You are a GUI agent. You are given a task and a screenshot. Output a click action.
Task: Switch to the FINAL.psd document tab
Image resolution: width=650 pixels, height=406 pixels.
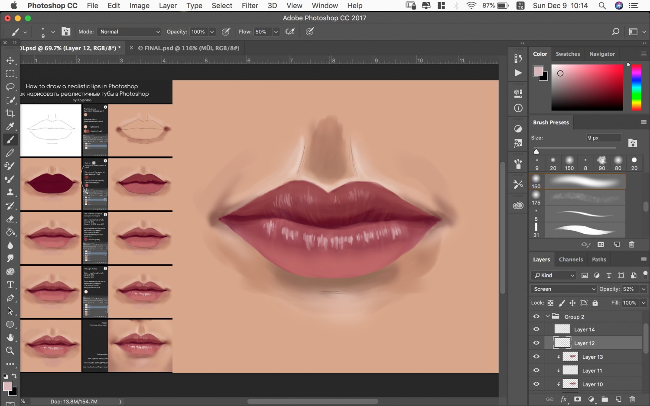pyautogui.click(x=188, y=48)
